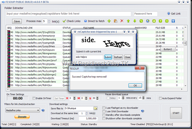
Task: Click the green user profile icon
Action: 154,21
